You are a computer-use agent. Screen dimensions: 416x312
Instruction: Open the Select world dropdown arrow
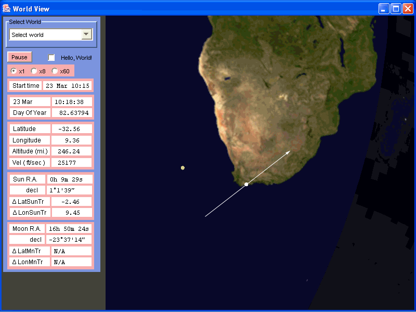[x=87, y=35]
